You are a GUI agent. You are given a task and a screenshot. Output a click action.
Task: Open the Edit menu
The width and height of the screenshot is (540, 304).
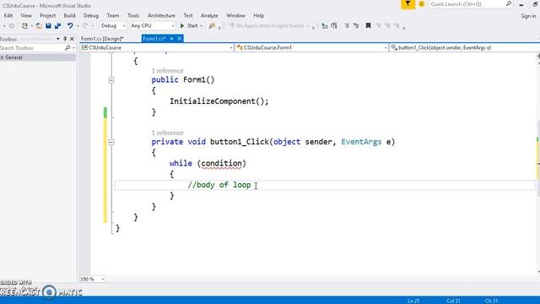8,15
